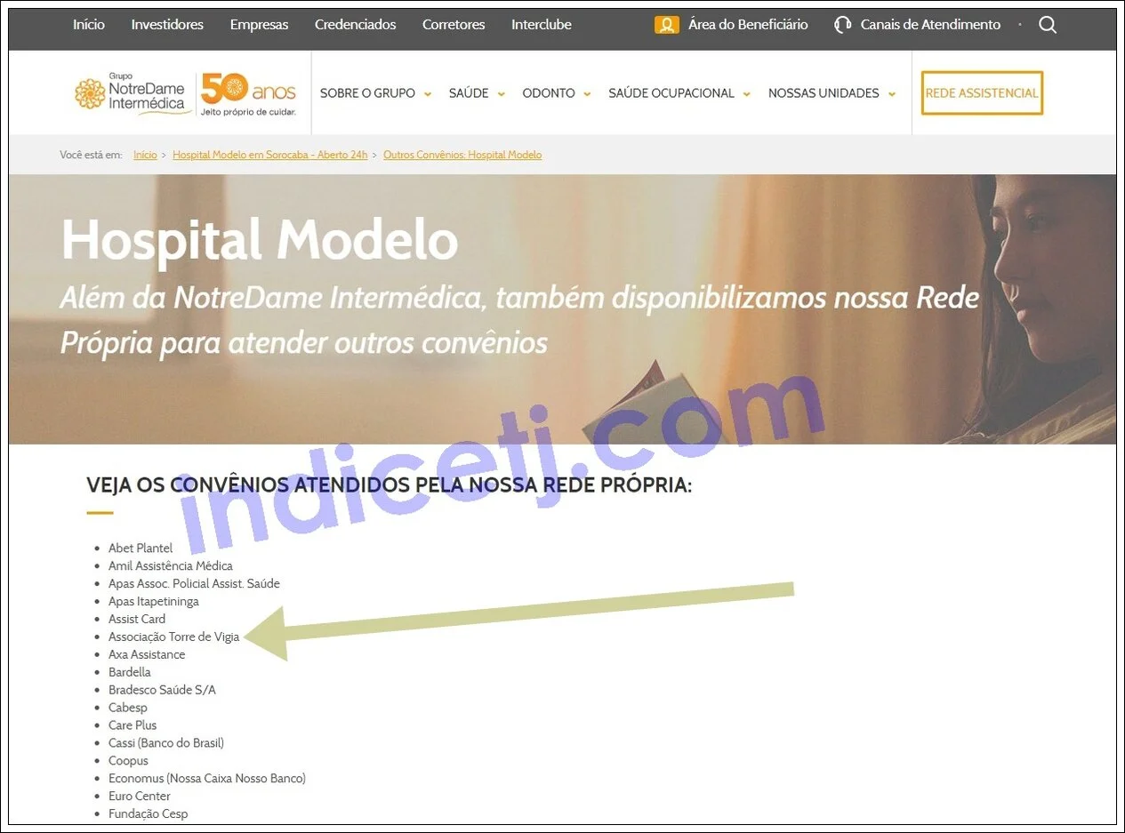Click the VEJA OS CONVÊNIOS ATENDIDOS heading

389,485
